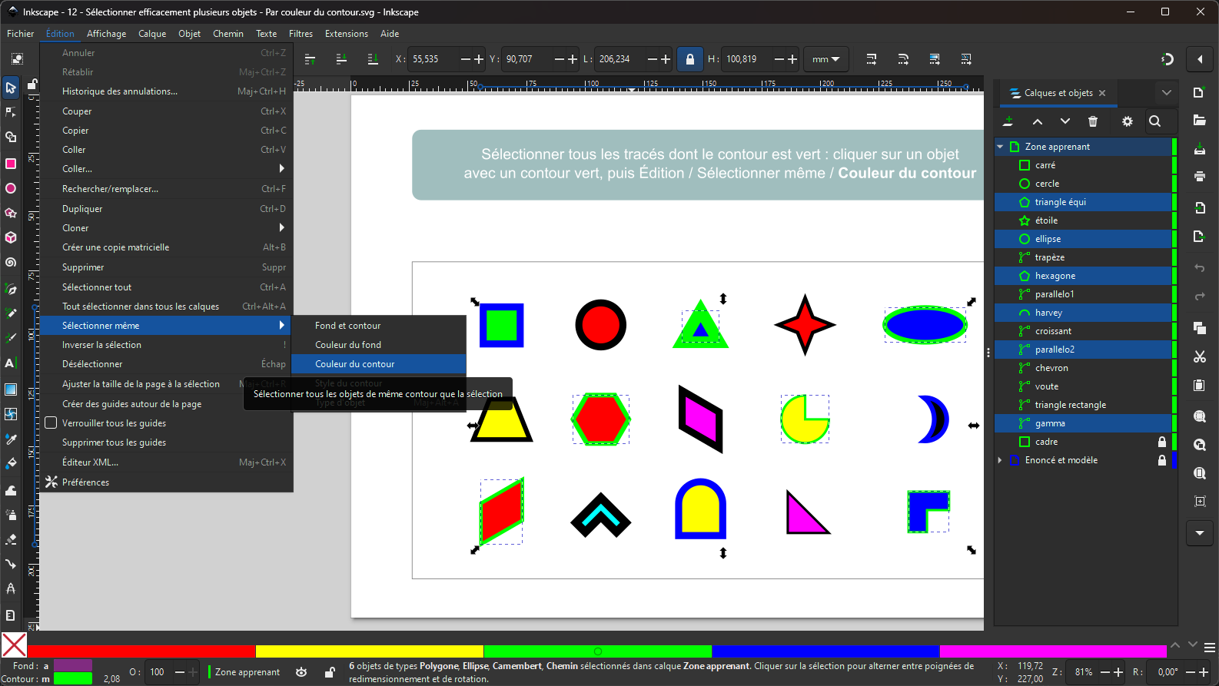This screenshot has width=1219, height=686.
Task: Select the Paint bucket tool
Action: pyautogui.click(x=11, y=463)
